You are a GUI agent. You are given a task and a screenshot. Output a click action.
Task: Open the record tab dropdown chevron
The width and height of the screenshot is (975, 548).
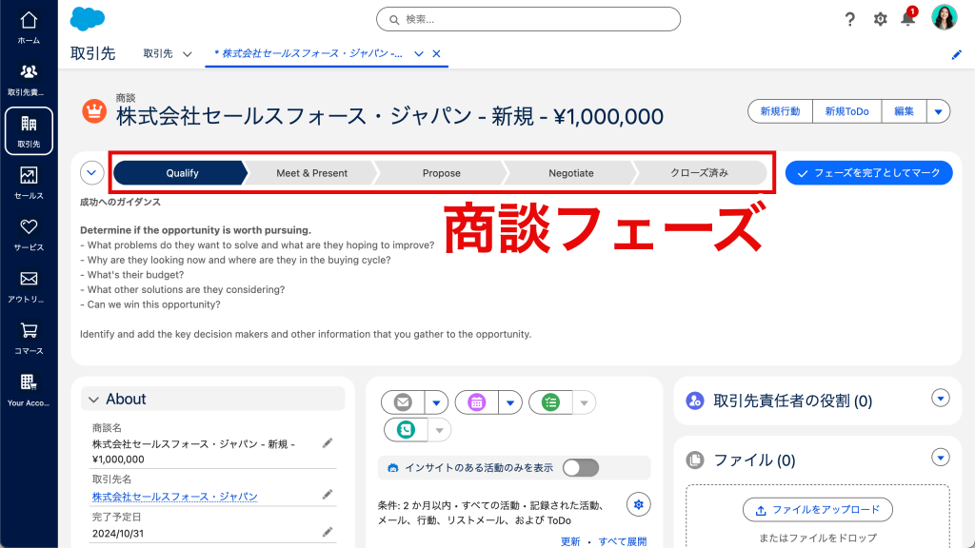[x=419, y=54]
